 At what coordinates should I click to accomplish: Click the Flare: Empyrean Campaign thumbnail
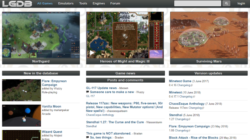click(x=22, y=90)
